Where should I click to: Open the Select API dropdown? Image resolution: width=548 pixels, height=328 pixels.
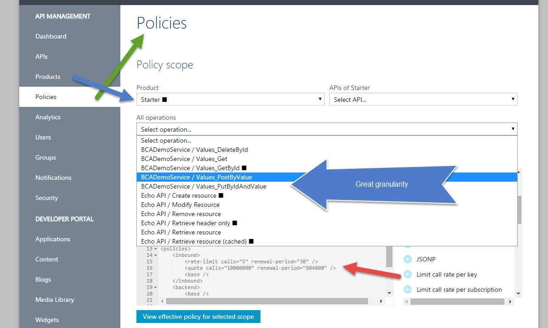pos(423,100)
